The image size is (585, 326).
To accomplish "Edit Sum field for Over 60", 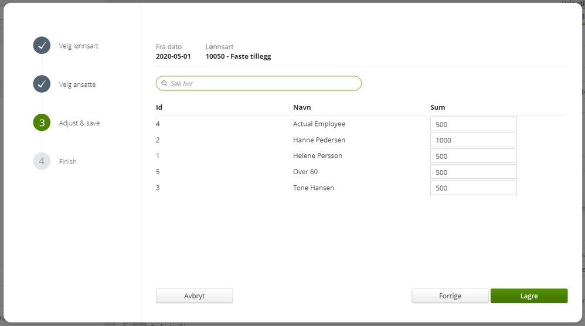I will [x=473, y=172].
